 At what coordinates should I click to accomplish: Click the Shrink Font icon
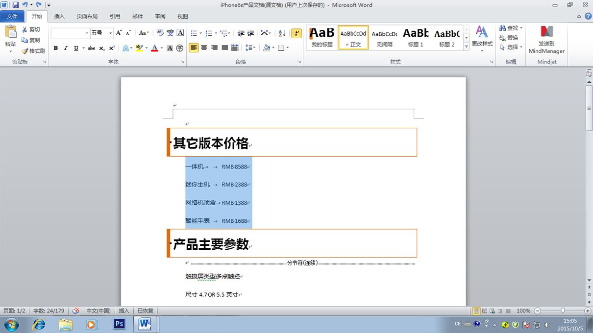128,33
